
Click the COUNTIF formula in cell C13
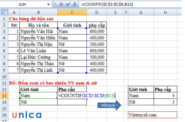tap(86, 96)
